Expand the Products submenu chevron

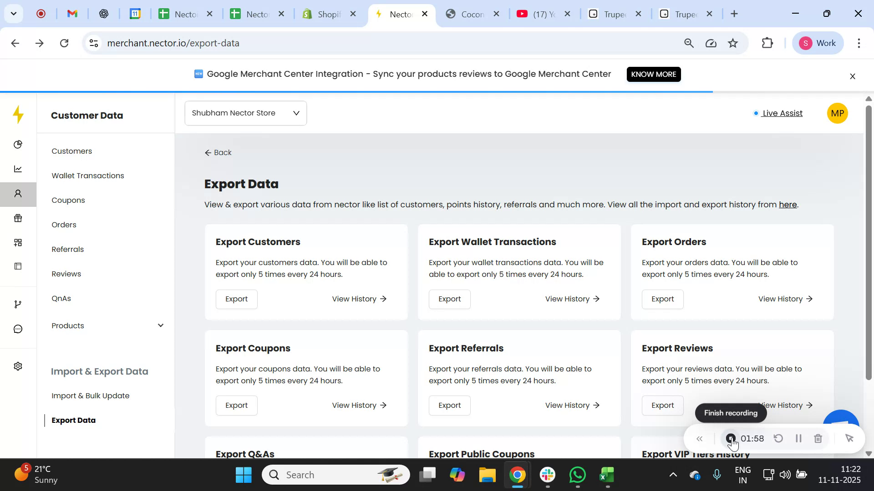161,326
